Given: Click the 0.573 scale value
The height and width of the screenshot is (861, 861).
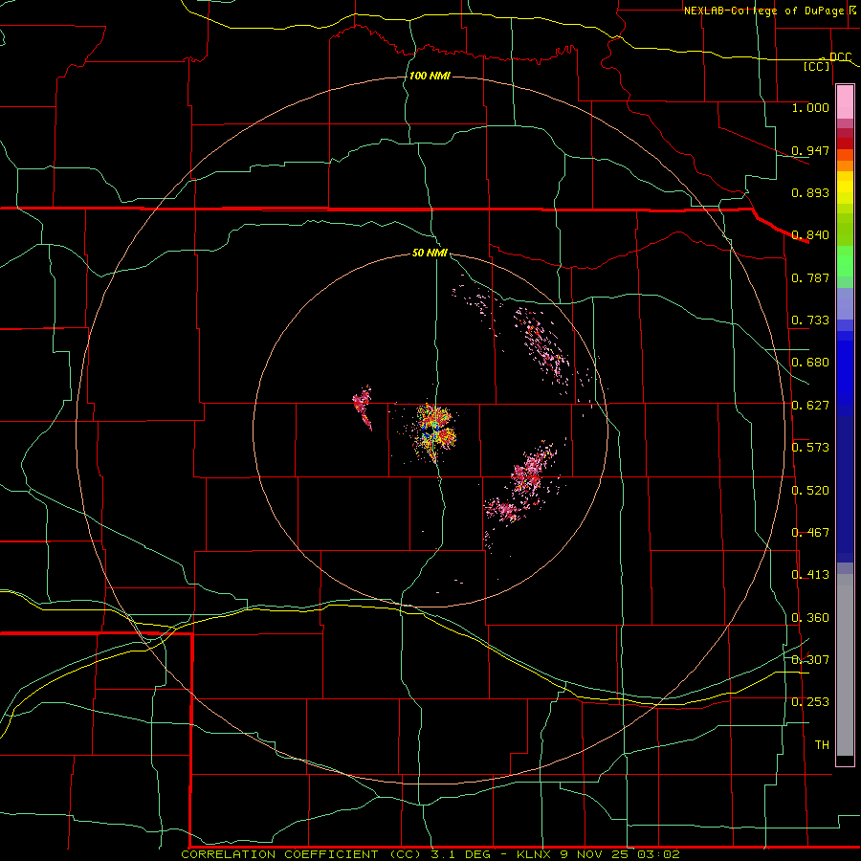Looking at the screenshot, I should tap(810, 447).
